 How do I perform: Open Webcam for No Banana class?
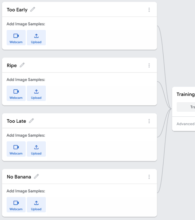tap(16, 205)
